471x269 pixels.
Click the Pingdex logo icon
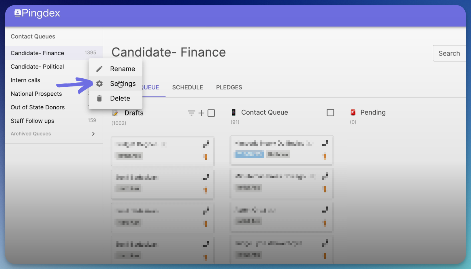18,13
